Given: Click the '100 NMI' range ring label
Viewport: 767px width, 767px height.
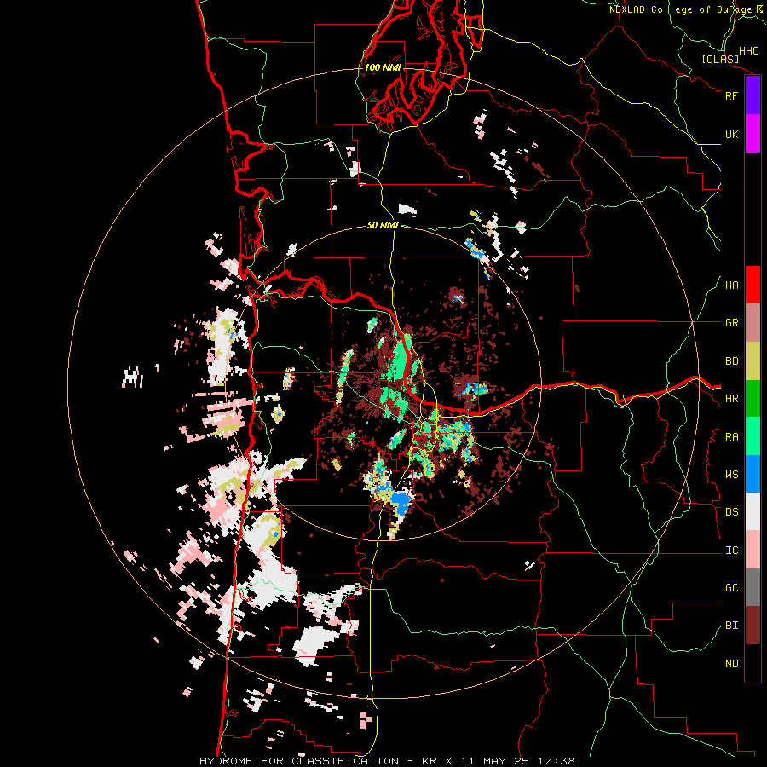Looking at the screenshot, I should click(x=383, y=67).
